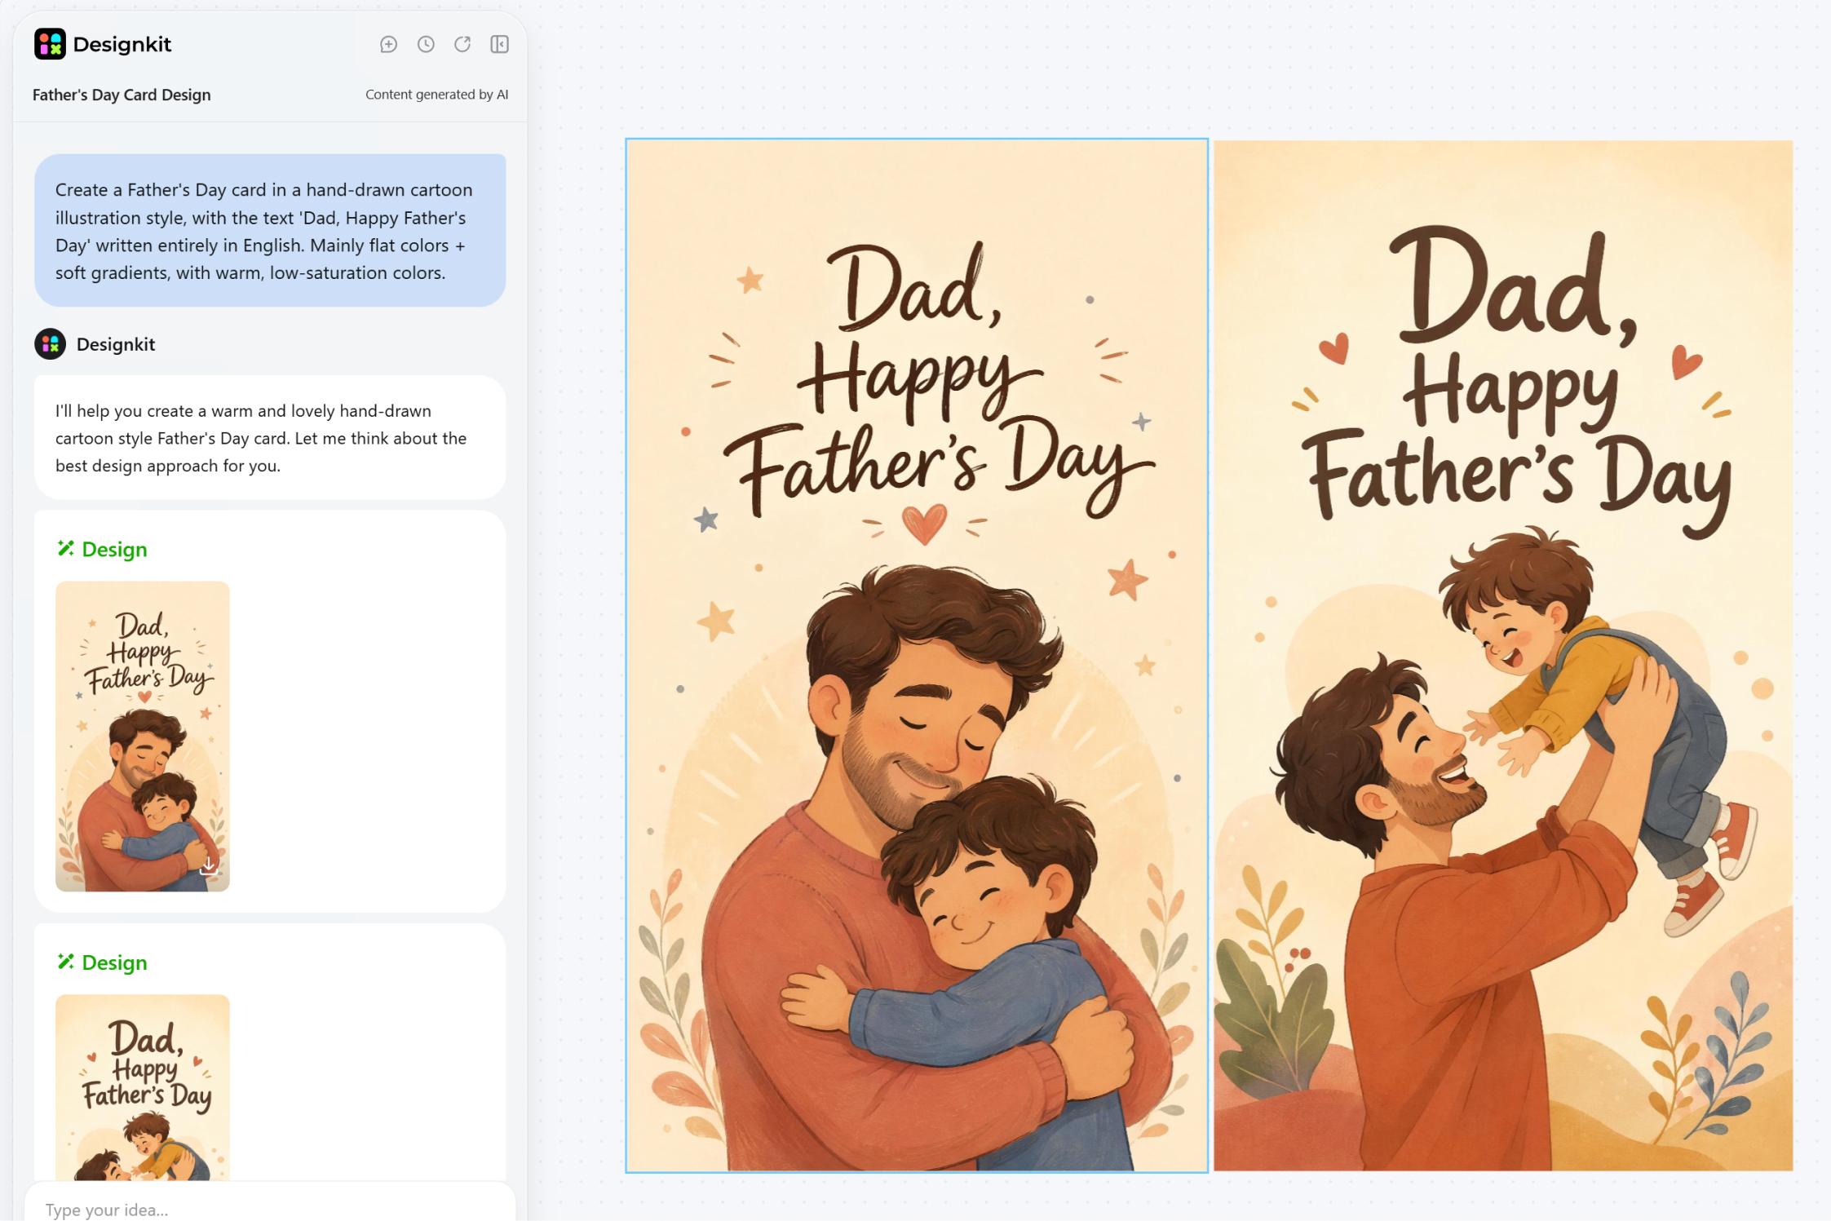The width and height of the screenshot is (1831, 1221).
Task: Click the magic wand icon of second Design
Action: pos(65,962)
